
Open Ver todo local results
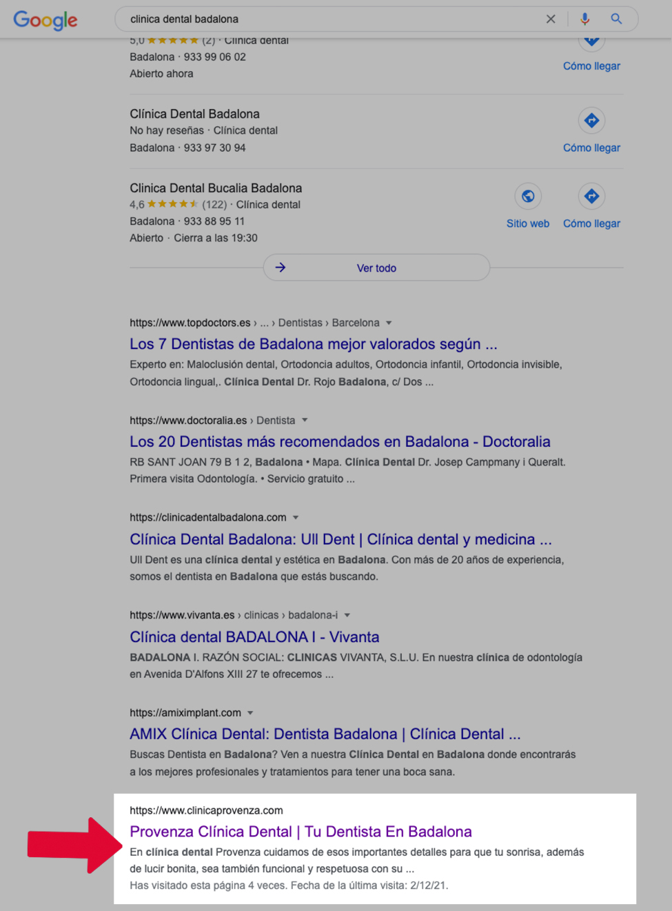pyautogui.click(x=376, y=268)
